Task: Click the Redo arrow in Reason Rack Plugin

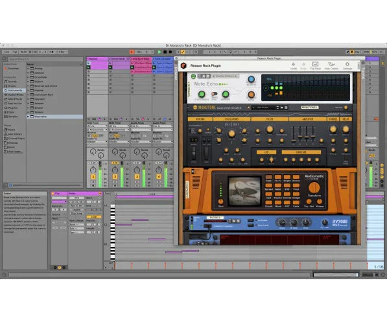Action: pos(303,64)
